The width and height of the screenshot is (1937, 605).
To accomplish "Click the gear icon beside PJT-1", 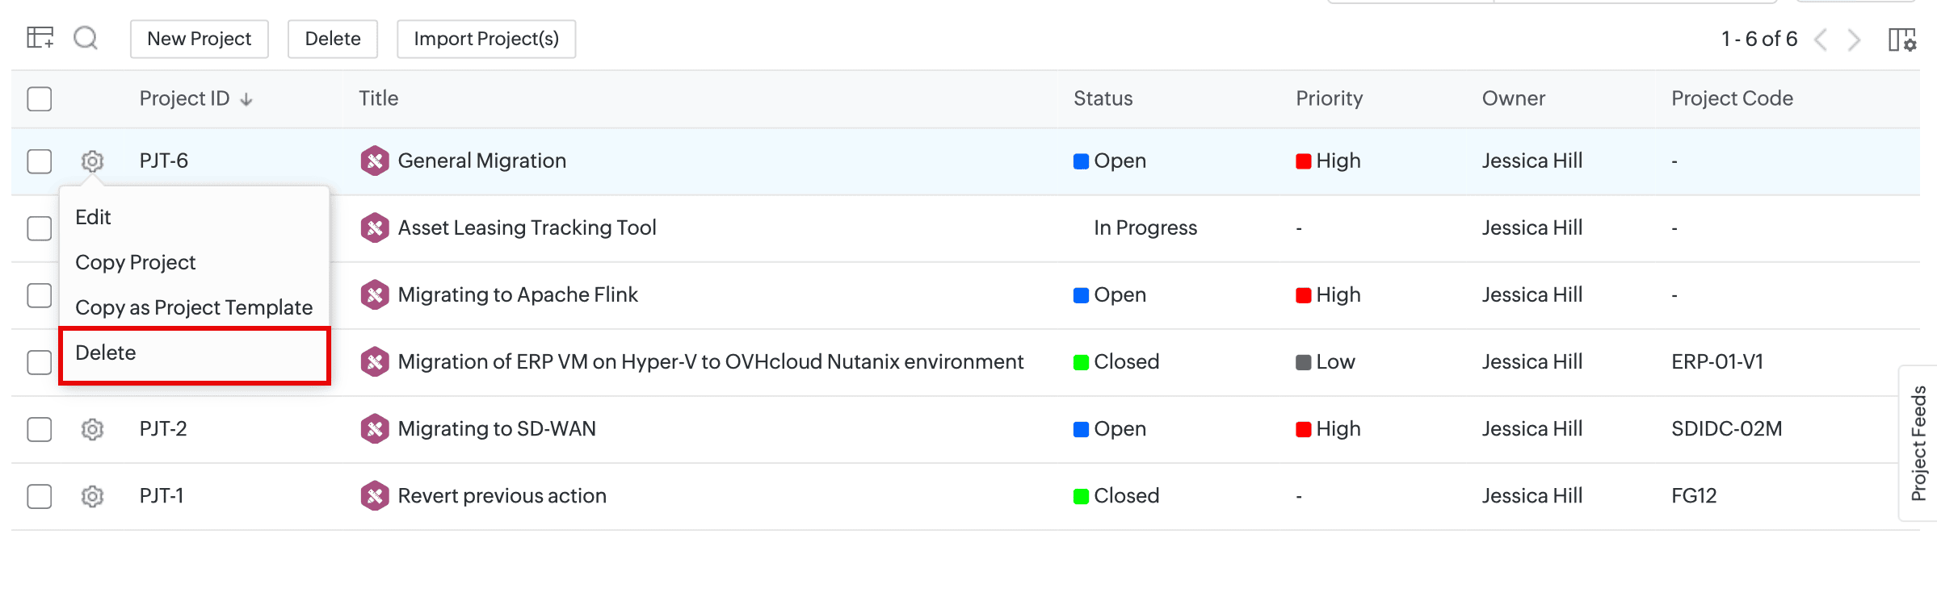I will (93, 496).
